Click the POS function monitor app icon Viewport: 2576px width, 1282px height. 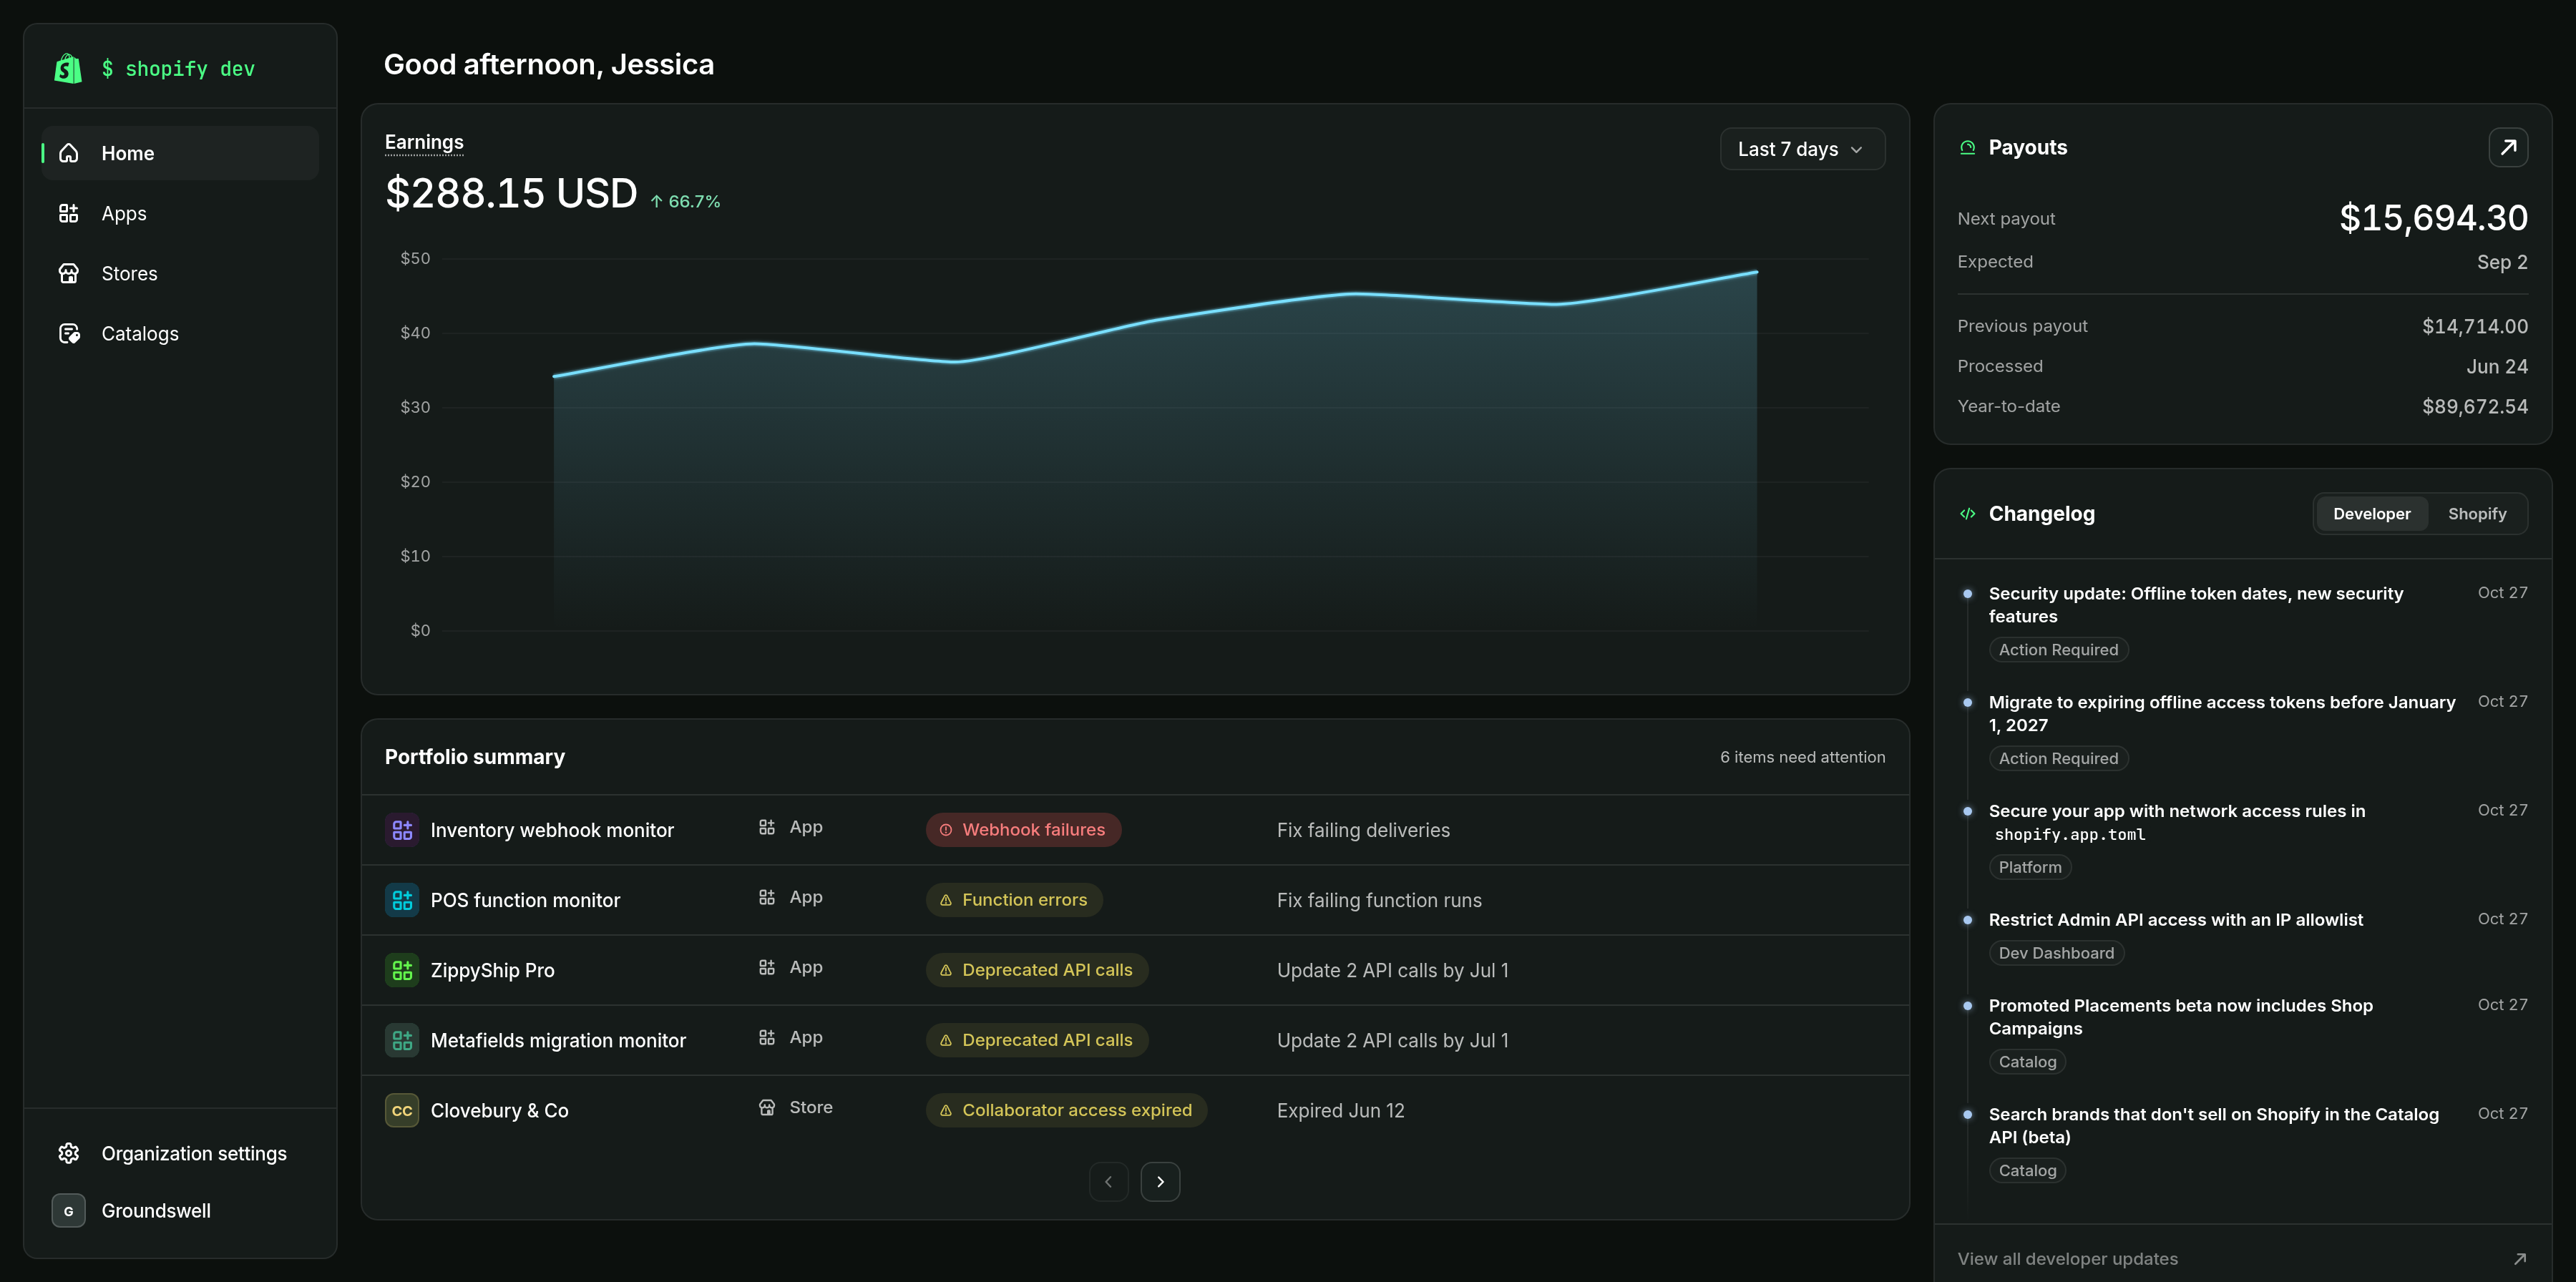click(402, 900)
